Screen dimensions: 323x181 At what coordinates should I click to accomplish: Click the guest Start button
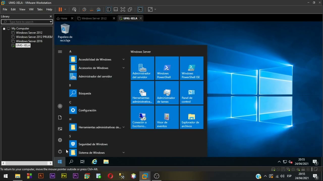60,162
